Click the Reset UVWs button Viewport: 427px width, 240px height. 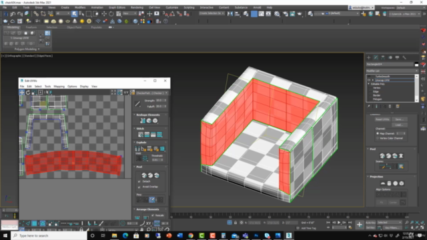point(382,119)
